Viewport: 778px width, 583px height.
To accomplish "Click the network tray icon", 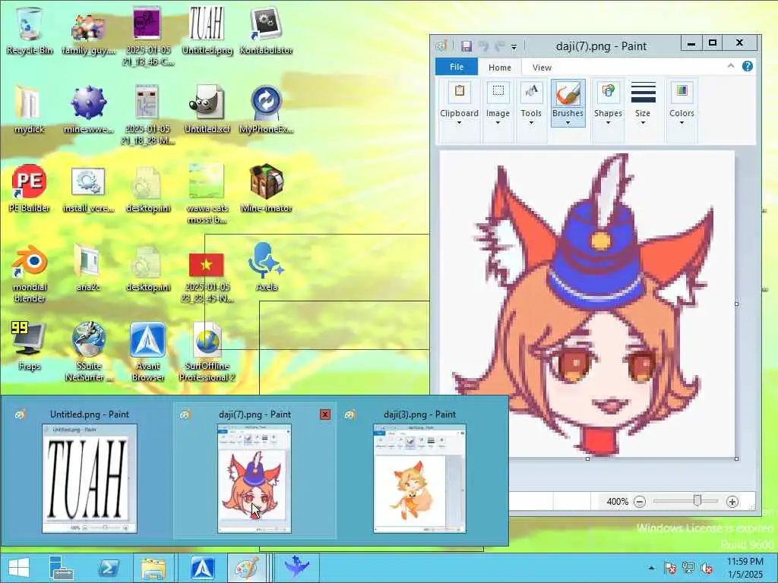I will pyautogui.click(x=688, y=568).
